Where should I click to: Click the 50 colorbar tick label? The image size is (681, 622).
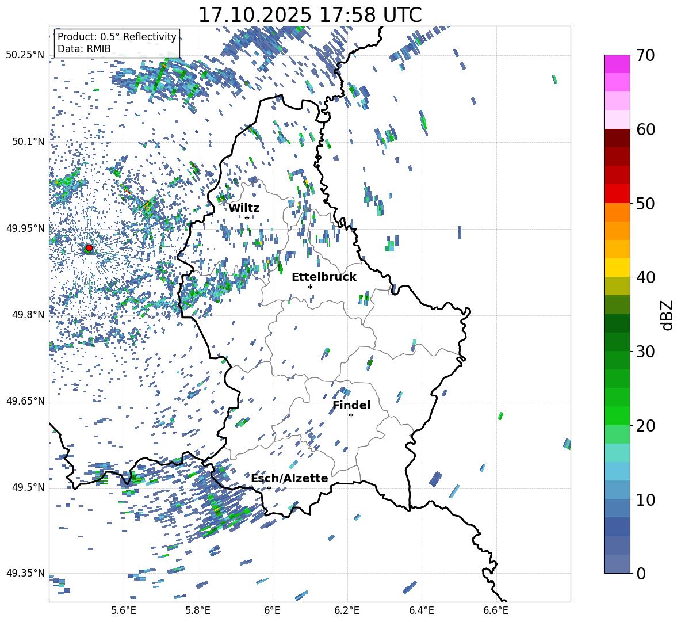point(645,203)
